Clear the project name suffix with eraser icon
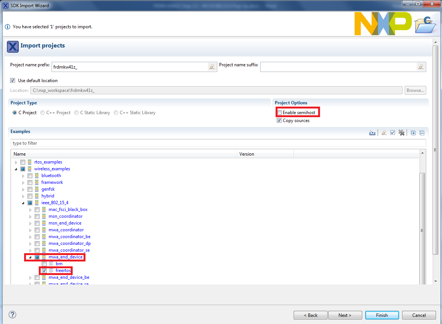Screen dimensions: 442x324 [x=421, y=67]
